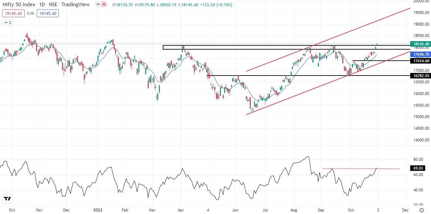Click the 2022 year label on time axis
This screenshot has height=214, width=431.
tap(97, 210)
